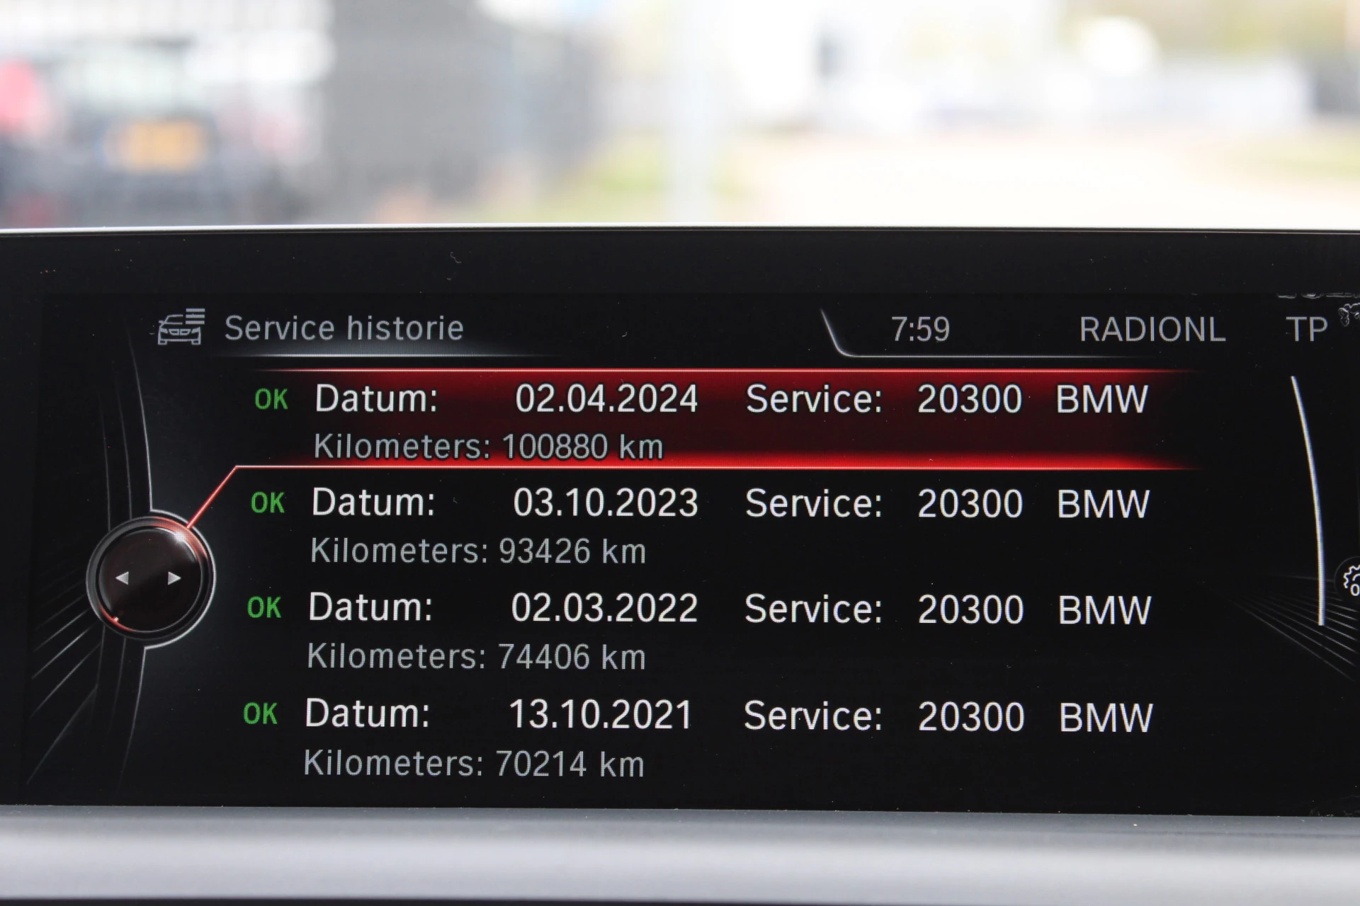Open the Service historie title
This screenshot has width=1360, height=906.
[x=344, y=328]
